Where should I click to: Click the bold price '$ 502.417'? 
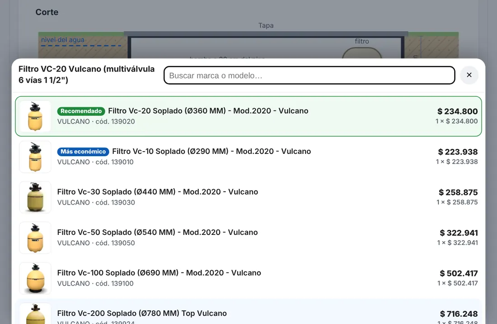click(459, 273)
